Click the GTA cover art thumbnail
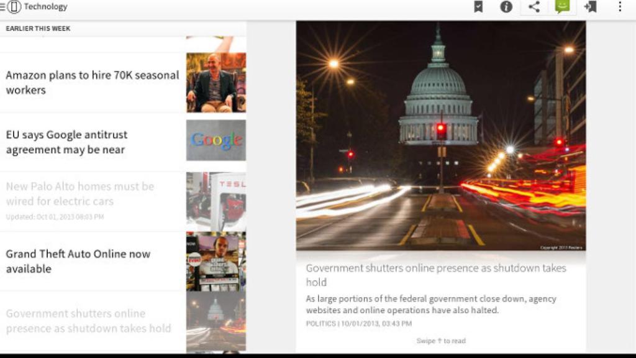 216,262
